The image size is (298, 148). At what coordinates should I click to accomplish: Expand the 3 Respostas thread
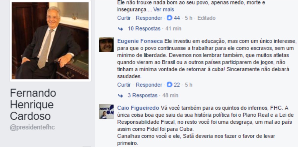(x=142, y=95)
